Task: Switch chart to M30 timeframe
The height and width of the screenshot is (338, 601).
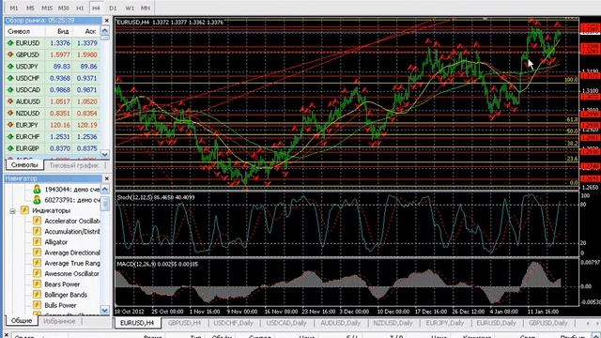Action: point(63,8)
